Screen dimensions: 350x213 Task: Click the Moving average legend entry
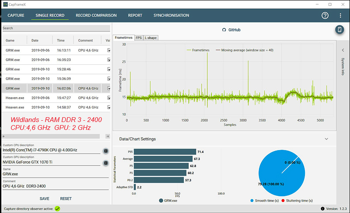click(245, 50)
